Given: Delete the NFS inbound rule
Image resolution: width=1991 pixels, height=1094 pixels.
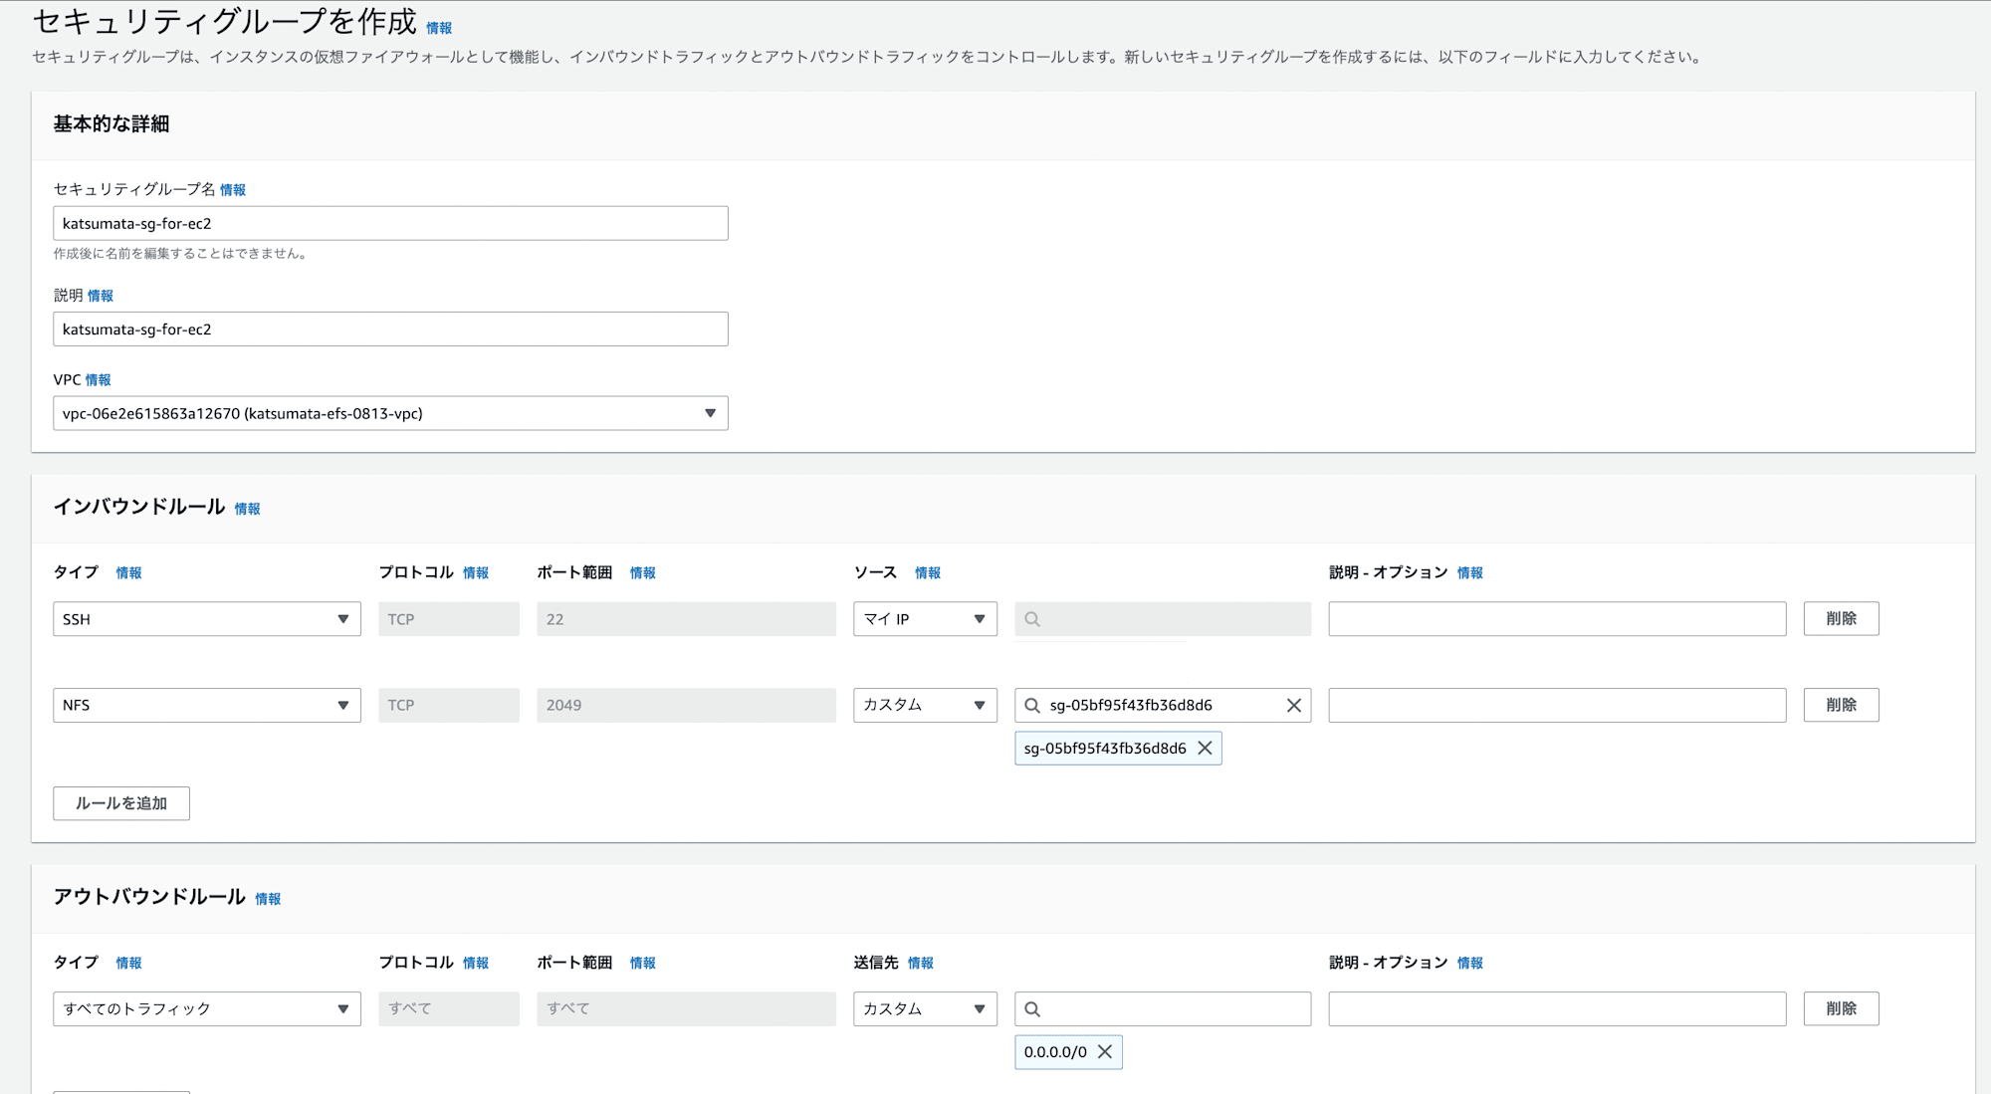Looking at the screenshot, I should point(1841,705).
